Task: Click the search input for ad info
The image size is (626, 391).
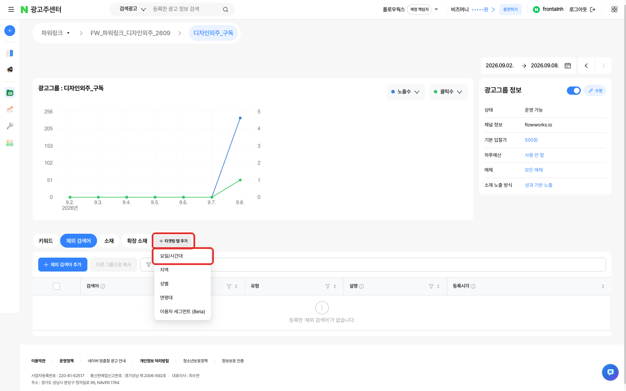Action: tap(186, 9)
